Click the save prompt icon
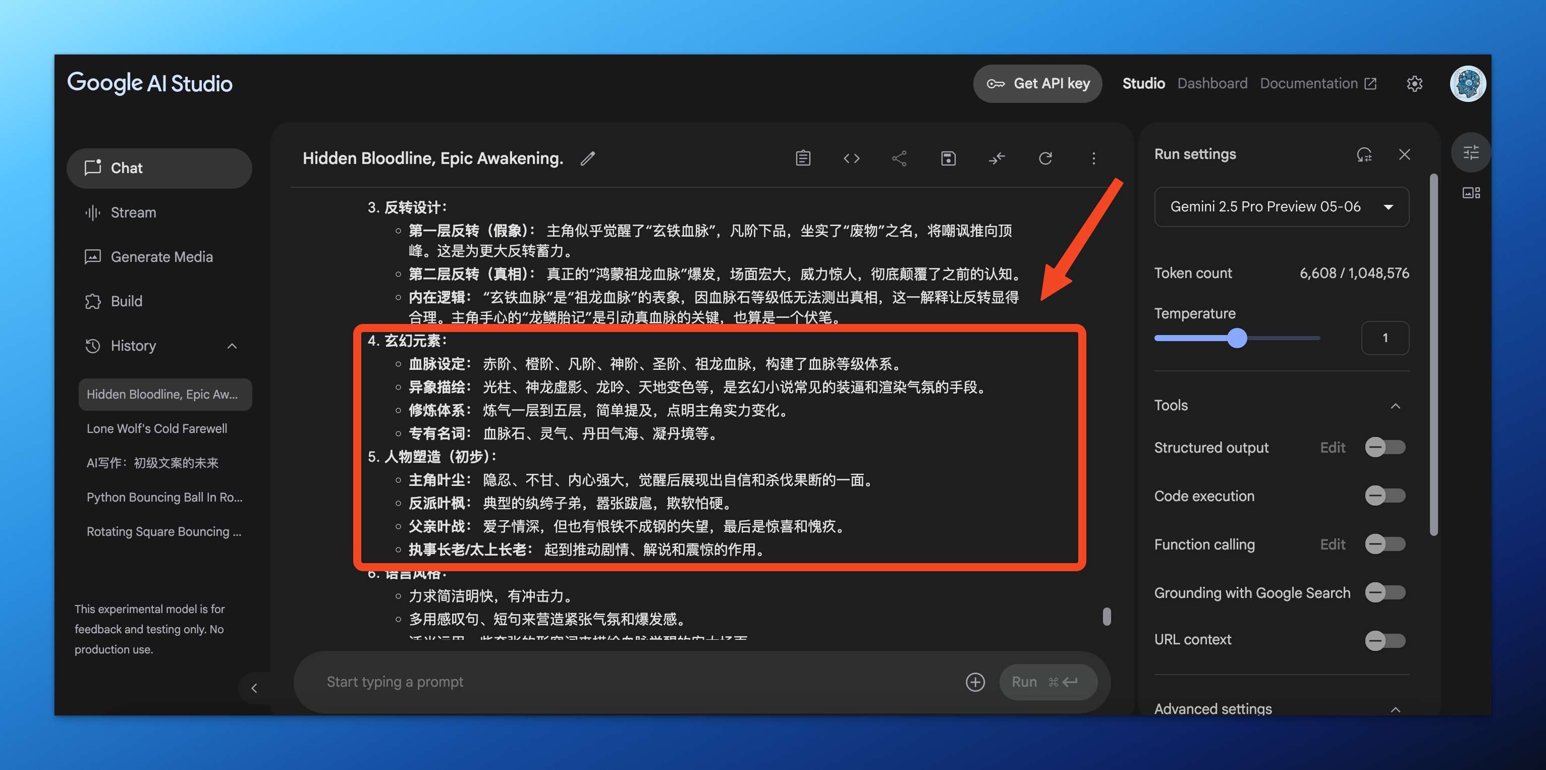The image size is (1546, 770). 948,158
